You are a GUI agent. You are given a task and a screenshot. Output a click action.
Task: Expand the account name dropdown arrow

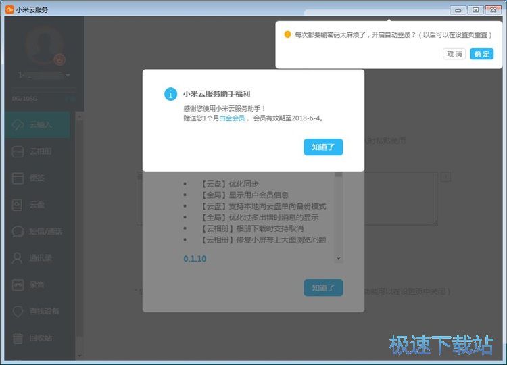[68, 75]
